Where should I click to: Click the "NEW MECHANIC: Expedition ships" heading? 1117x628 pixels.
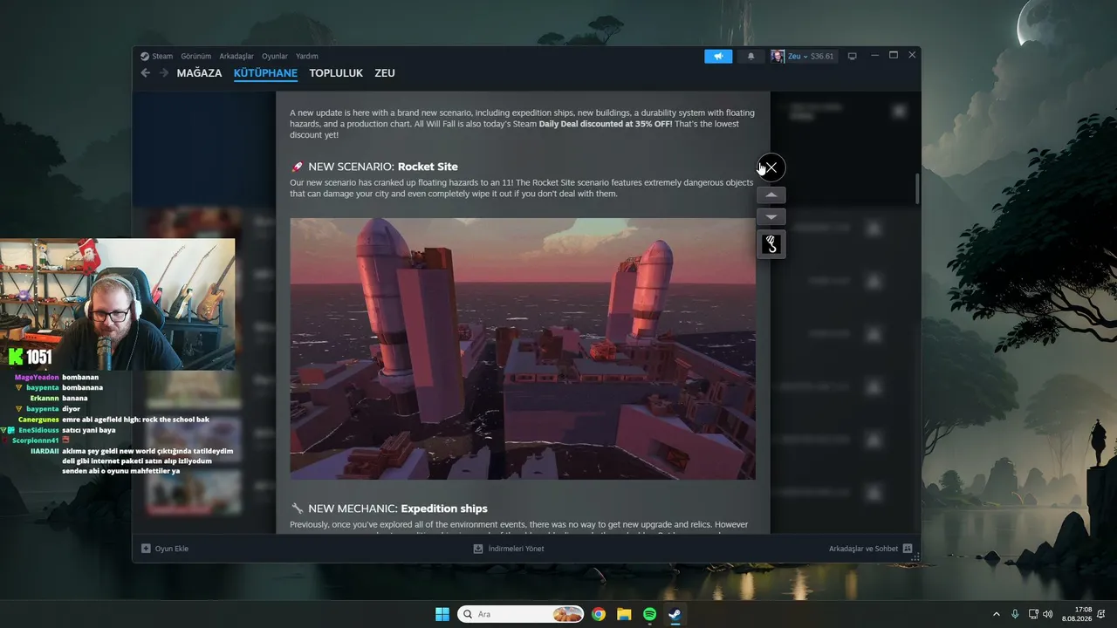pos(398,509)
